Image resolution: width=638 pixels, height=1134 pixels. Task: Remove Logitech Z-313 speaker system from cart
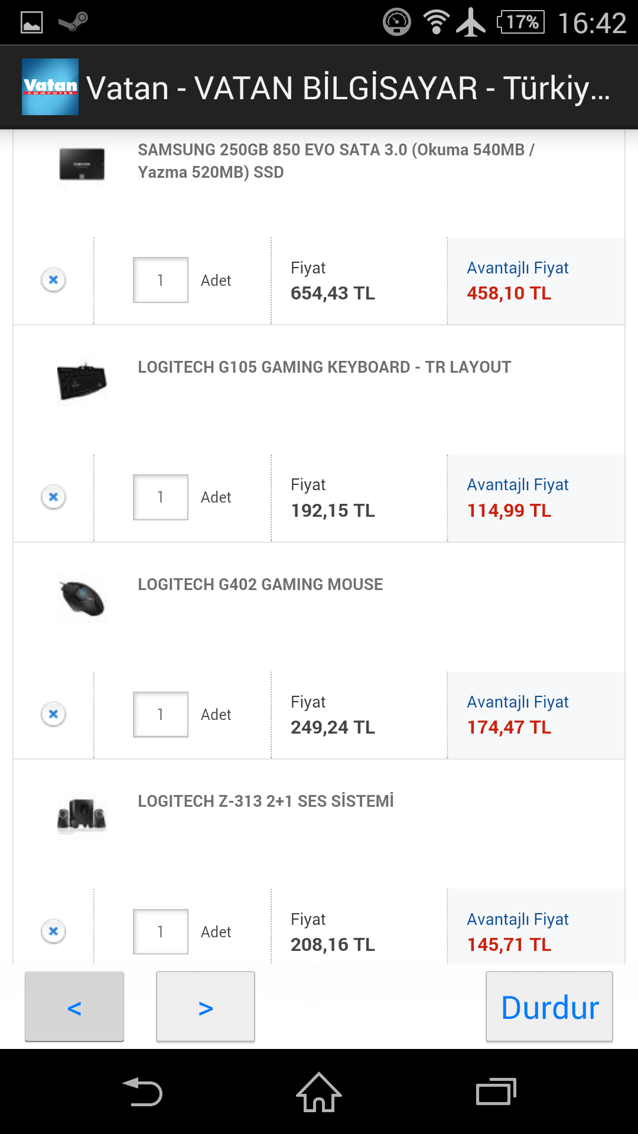click(x=53, y=931)
